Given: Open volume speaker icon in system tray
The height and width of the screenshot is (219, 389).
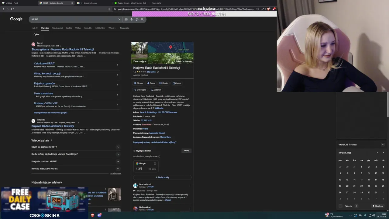Looking at the screenshot, I should (x=374, y=215).
